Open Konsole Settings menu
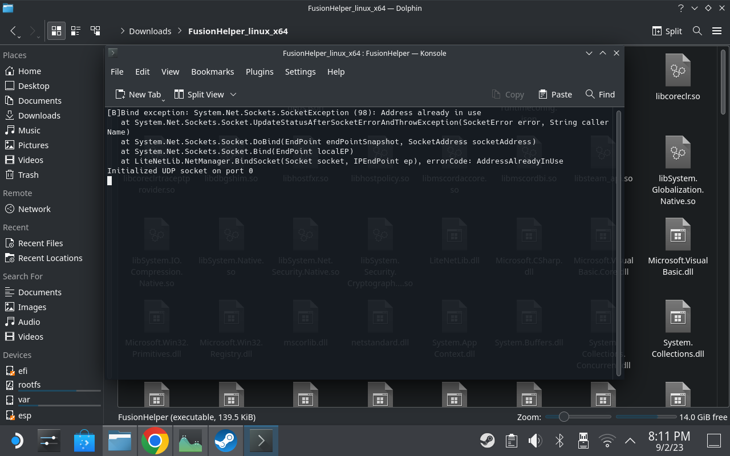 (300, 72)
